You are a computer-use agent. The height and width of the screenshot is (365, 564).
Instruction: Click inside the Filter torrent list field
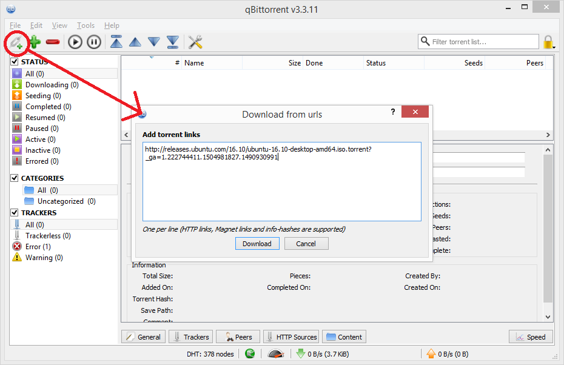[x=478, y=42]
